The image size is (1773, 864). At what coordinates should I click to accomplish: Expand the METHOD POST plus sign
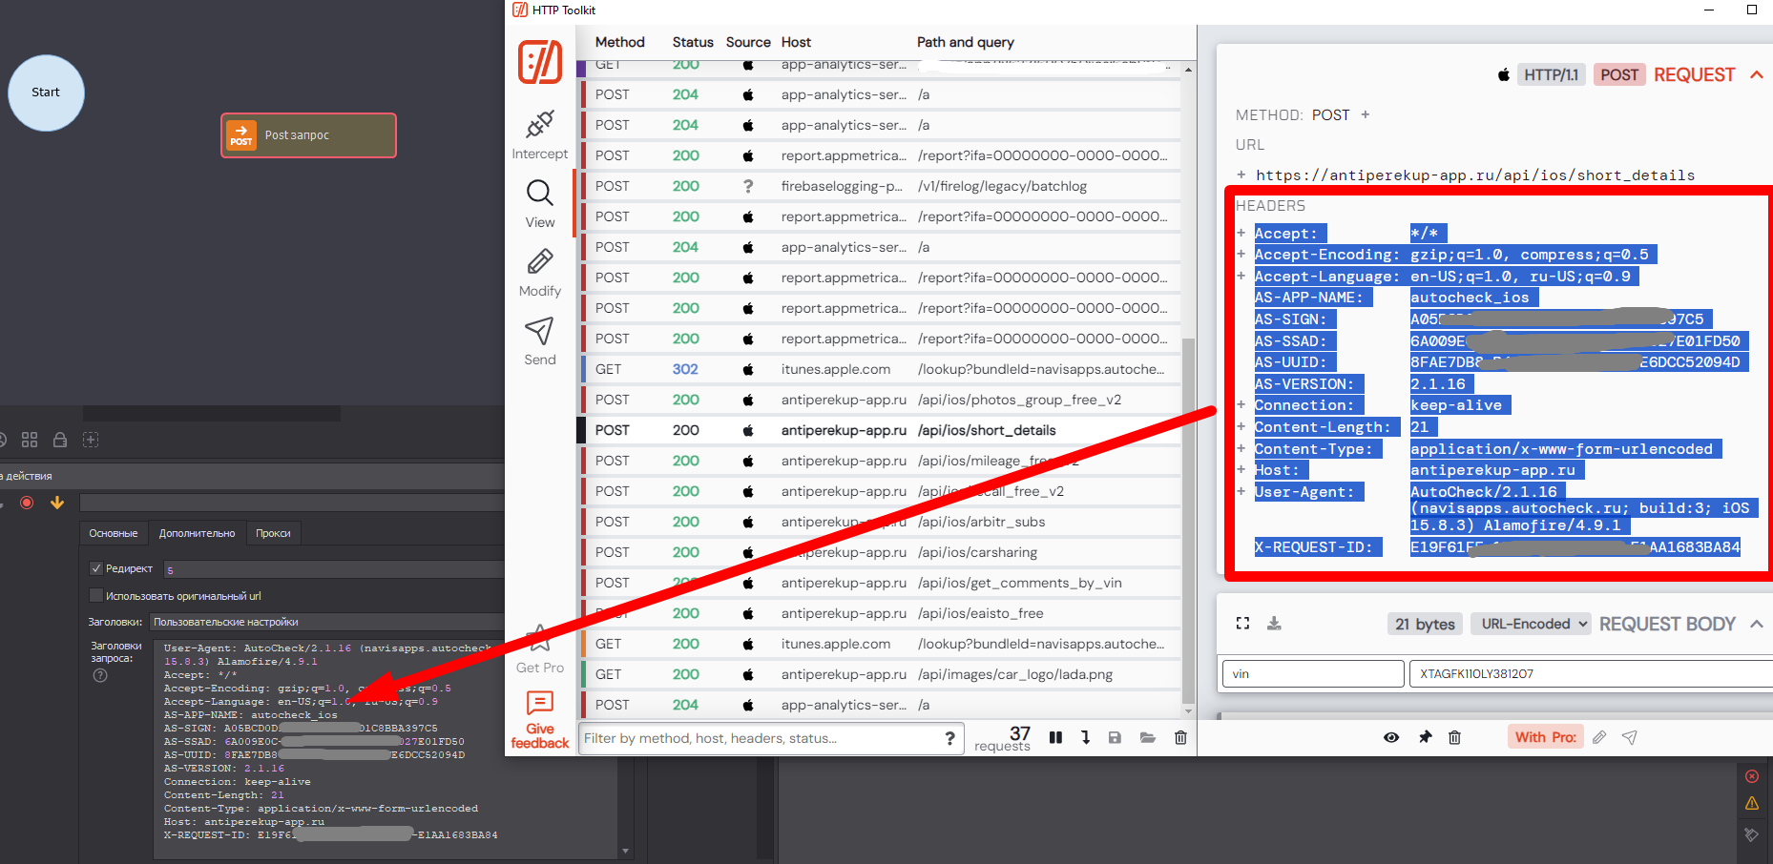1365,114
